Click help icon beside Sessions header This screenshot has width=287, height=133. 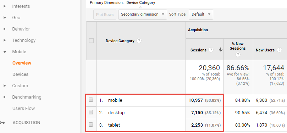(x=211, y=50)
